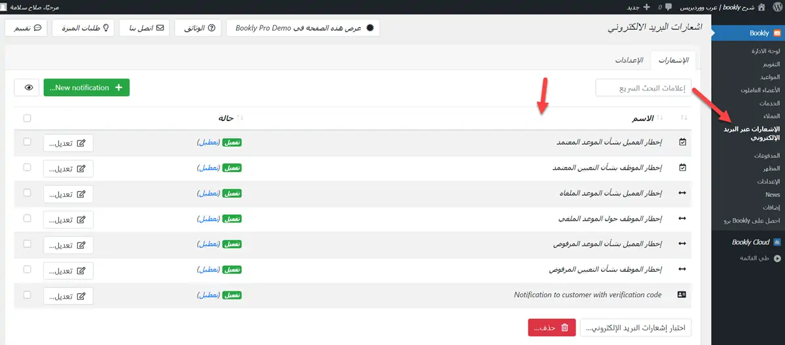The width and height of the screenshot is (785, 345).
Task: Check the verification code notification row
Action: tap(27, 295)
